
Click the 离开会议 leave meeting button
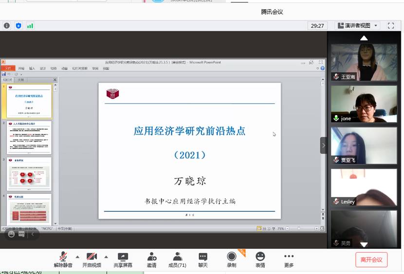371,260
